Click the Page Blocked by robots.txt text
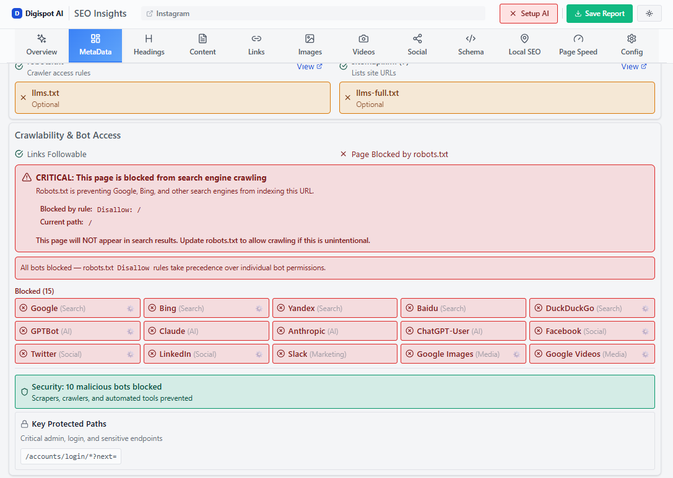Image resolution: width=673 pixels, height=478 pixels. pyautogui.click(x=399, y=155)
